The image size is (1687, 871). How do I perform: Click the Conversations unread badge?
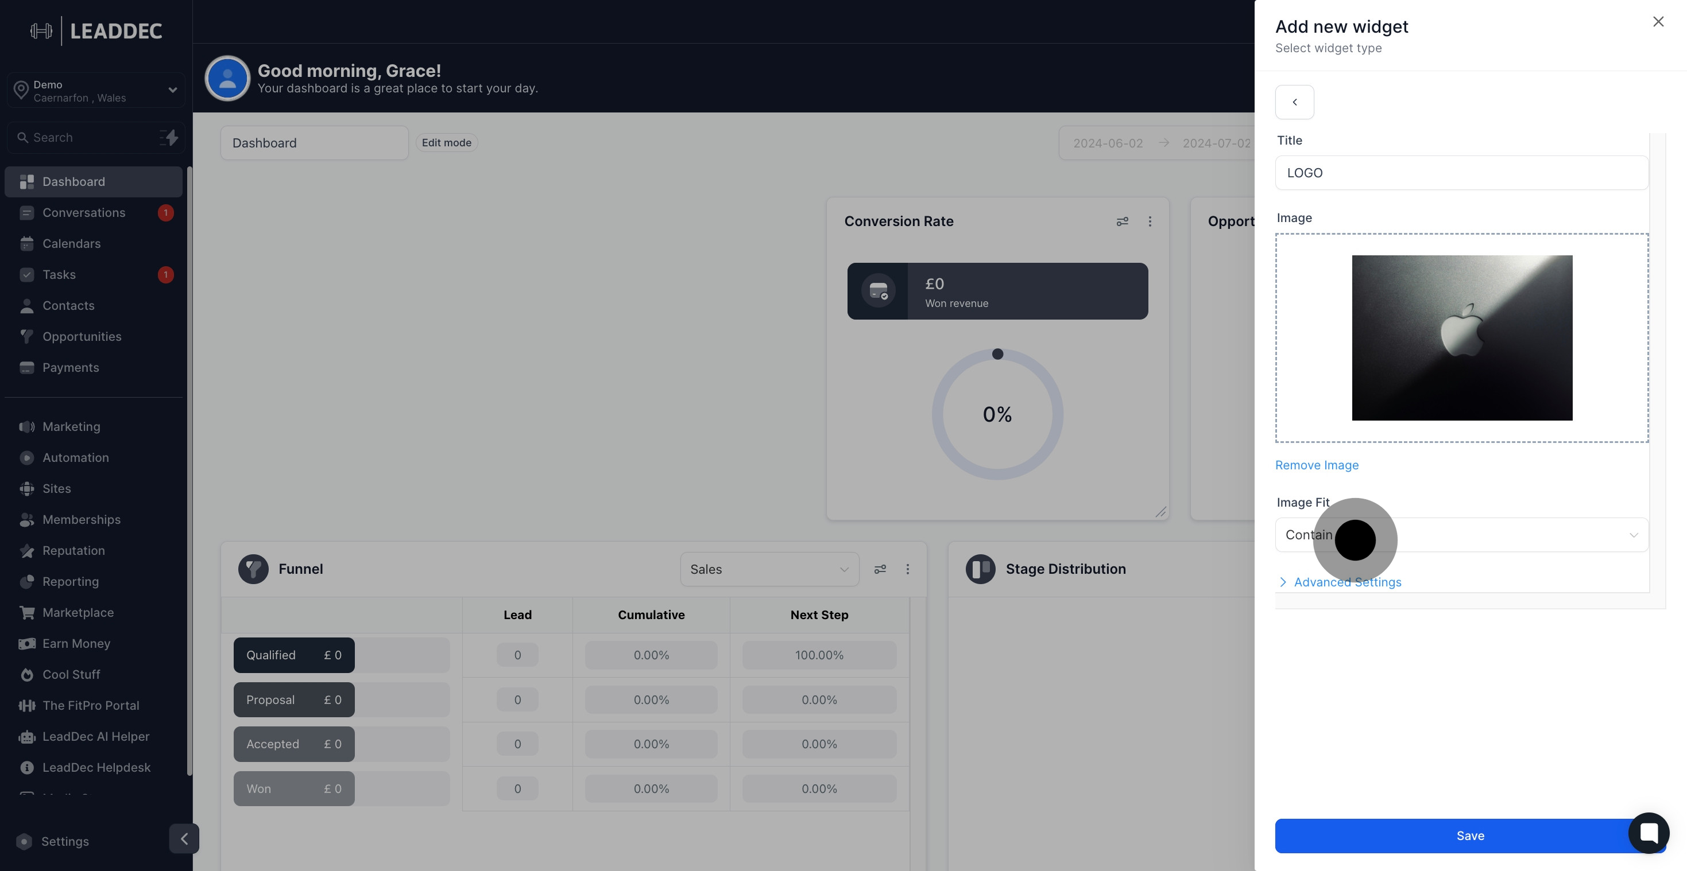[x=166, y=213]
